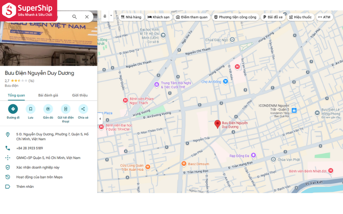Clear the search box with X
The width and height of the screenshot is (343, 214).
[87, 17]
